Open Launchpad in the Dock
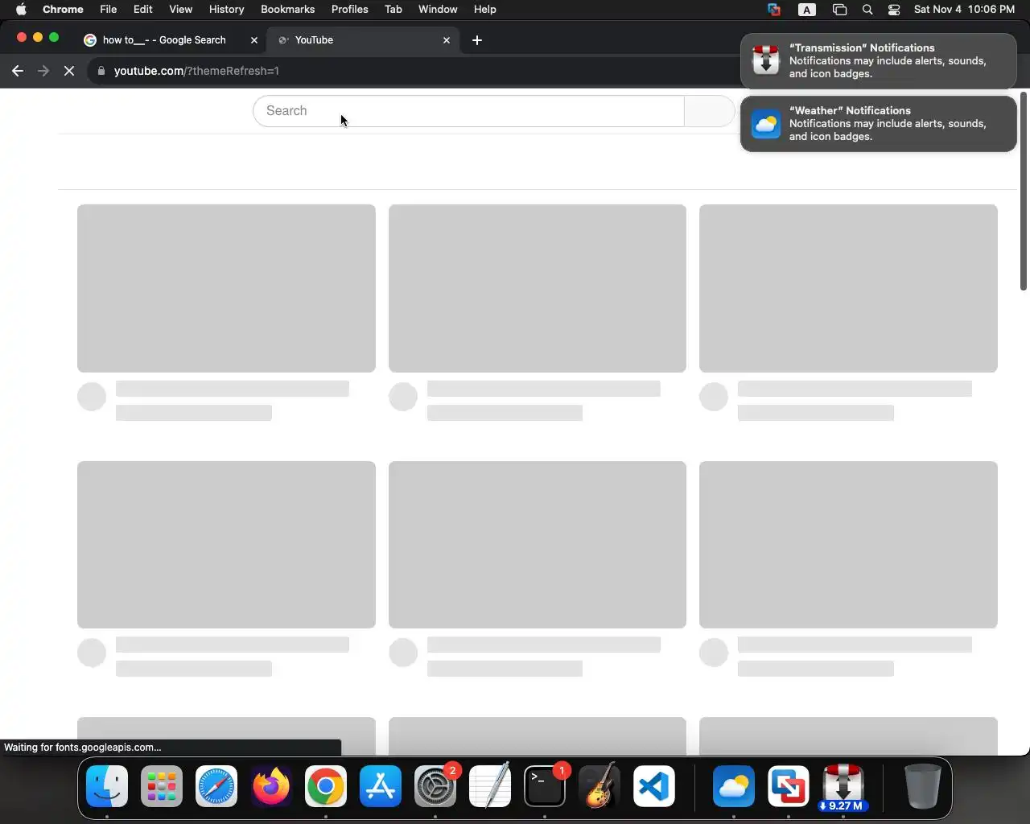Viewport: 1030px width, 824px height. pos(162,786)
